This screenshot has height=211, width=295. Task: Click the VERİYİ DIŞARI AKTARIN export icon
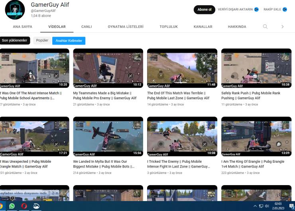click(x=256, y=10)
